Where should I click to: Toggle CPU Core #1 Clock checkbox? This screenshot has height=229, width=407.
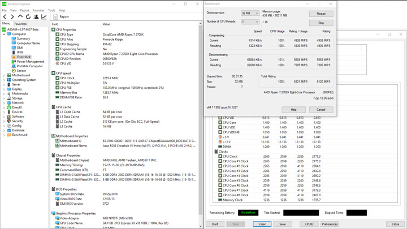click(x=220, y=161)
